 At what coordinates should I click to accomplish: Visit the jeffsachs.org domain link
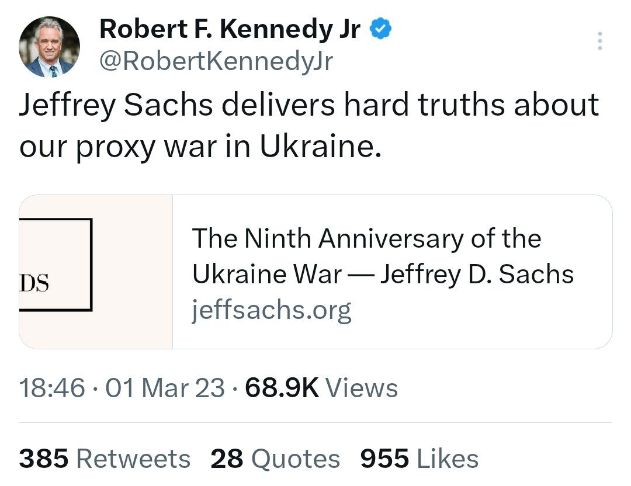(x=271, y=310)
